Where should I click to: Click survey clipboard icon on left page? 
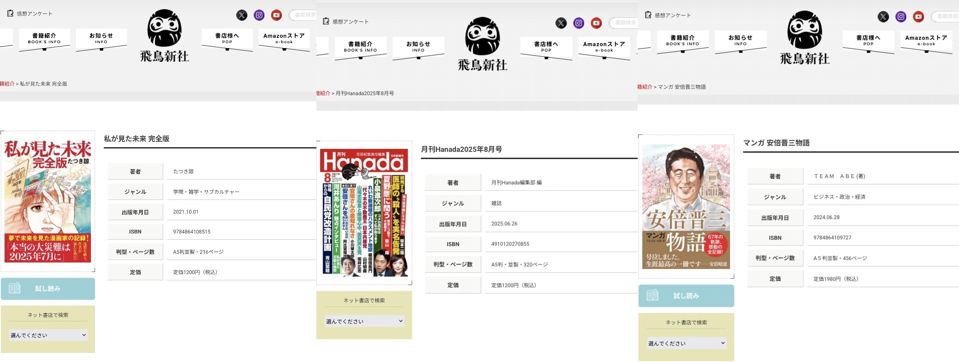(x=10, y=13)
